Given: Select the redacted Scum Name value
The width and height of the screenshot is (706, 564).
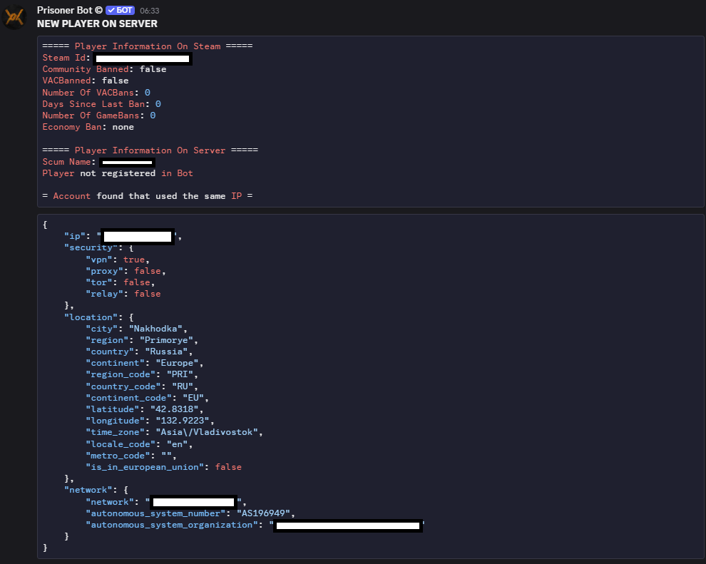Looking at the screenshot, I should (127, 163).
